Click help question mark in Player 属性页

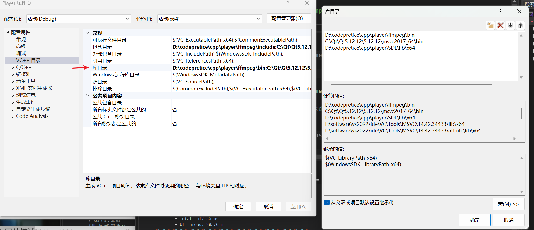click(x=288, y=3)
